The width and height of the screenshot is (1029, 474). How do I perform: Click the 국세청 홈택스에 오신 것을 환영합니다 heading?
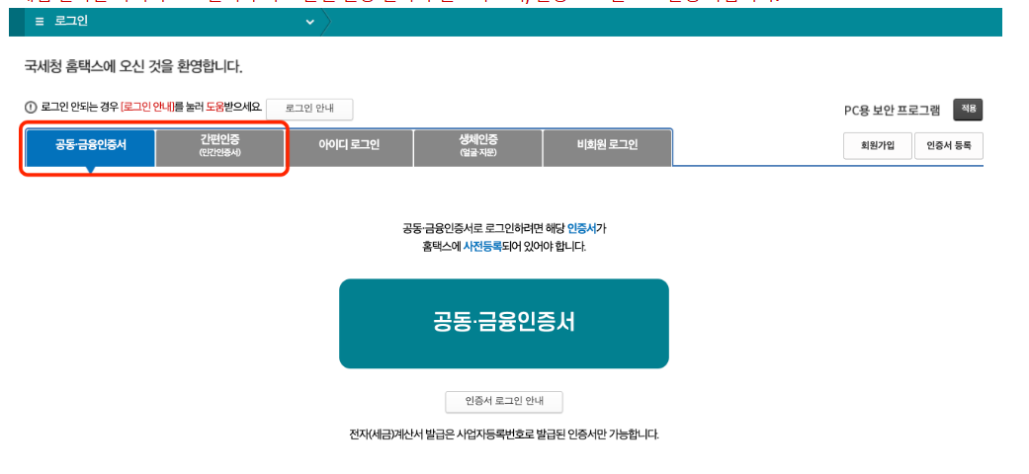pos(133,67)
